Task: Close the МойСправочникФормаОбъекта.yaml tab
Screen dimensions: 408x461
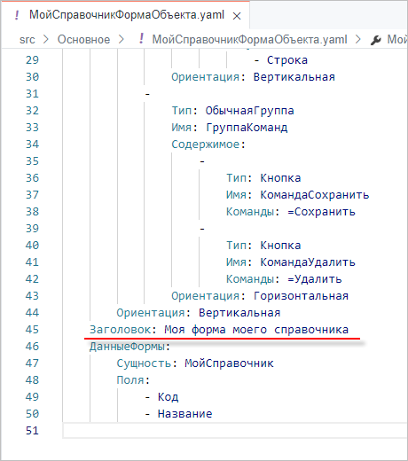Action: 237,16
